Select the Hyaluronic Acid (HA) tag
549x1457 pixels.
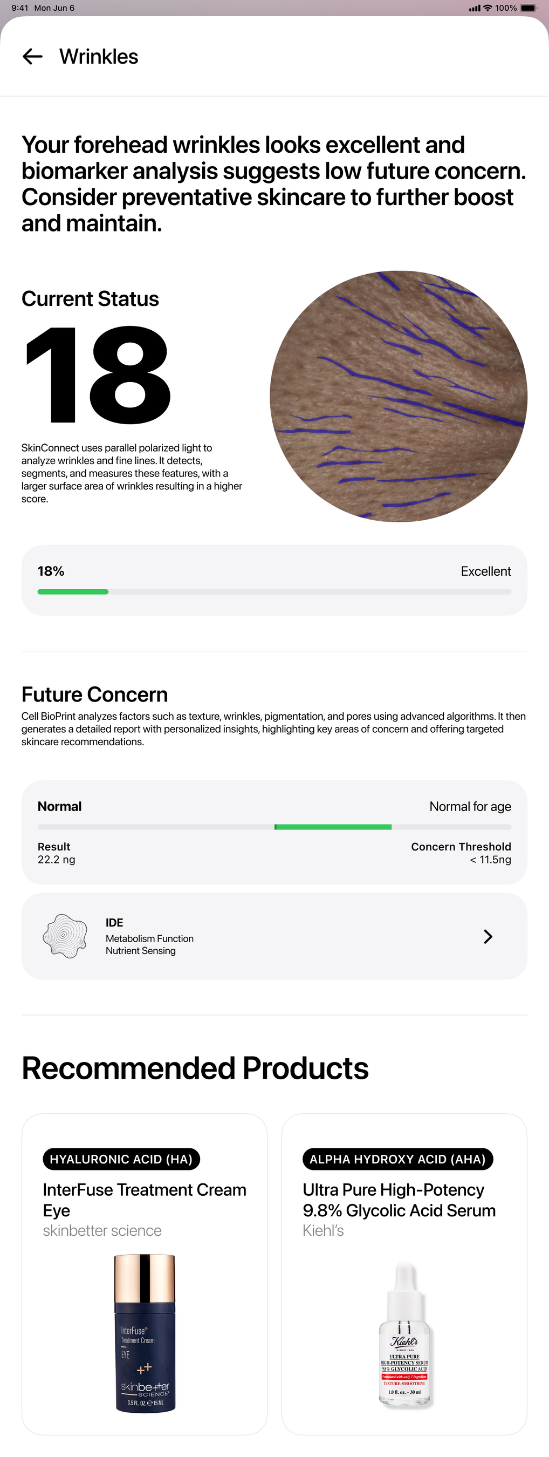tap(121, 1159)
